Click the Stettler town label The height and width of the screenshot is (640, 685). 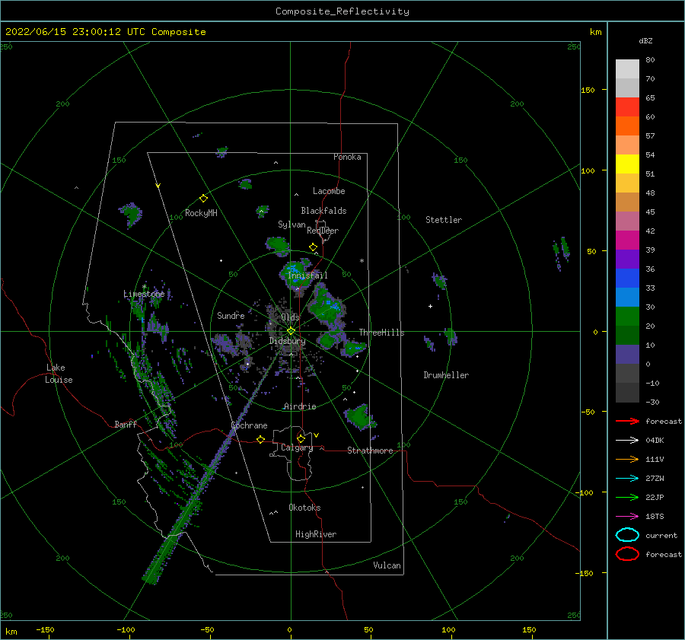coord(444,220)
